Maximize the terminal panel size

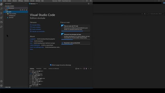(x=89, y=69)
